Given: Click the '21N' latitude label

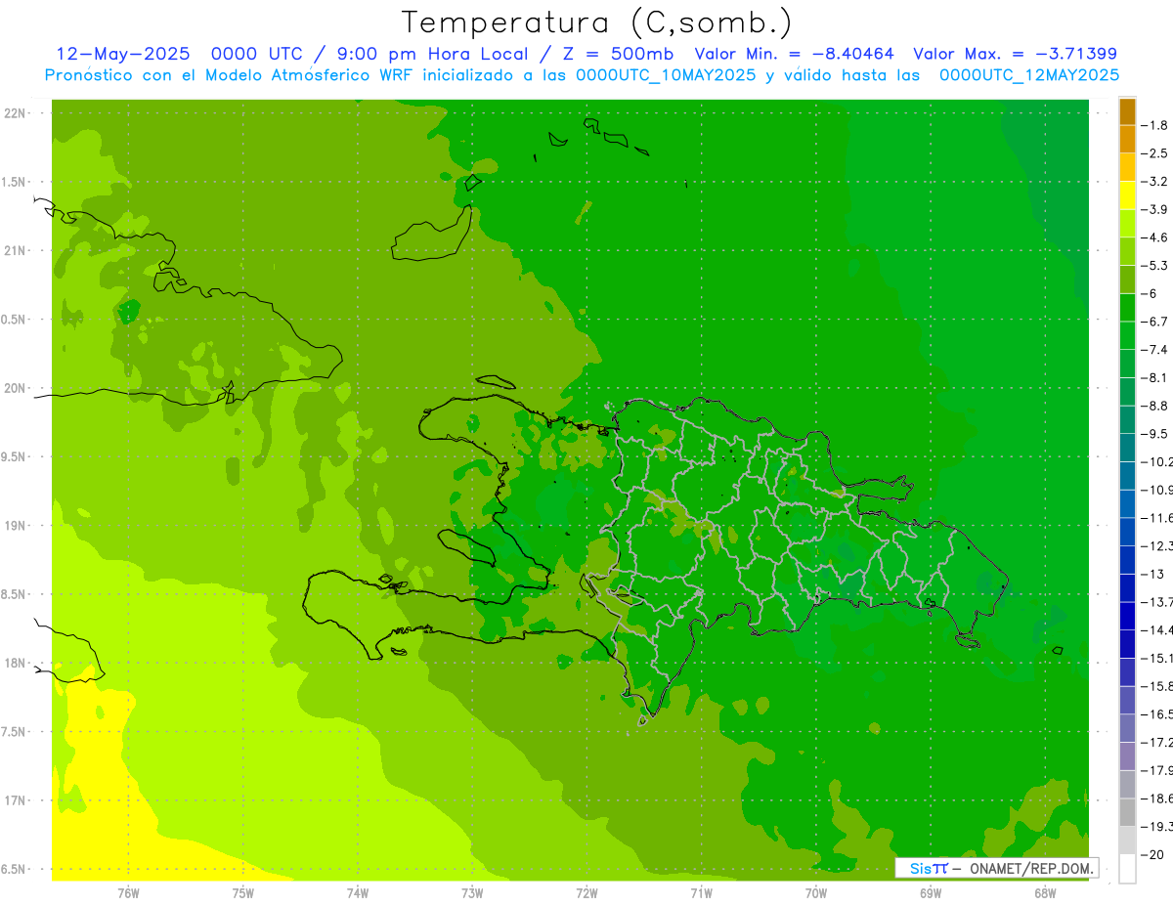Looking at the screenshot, I should pos(16,250).
